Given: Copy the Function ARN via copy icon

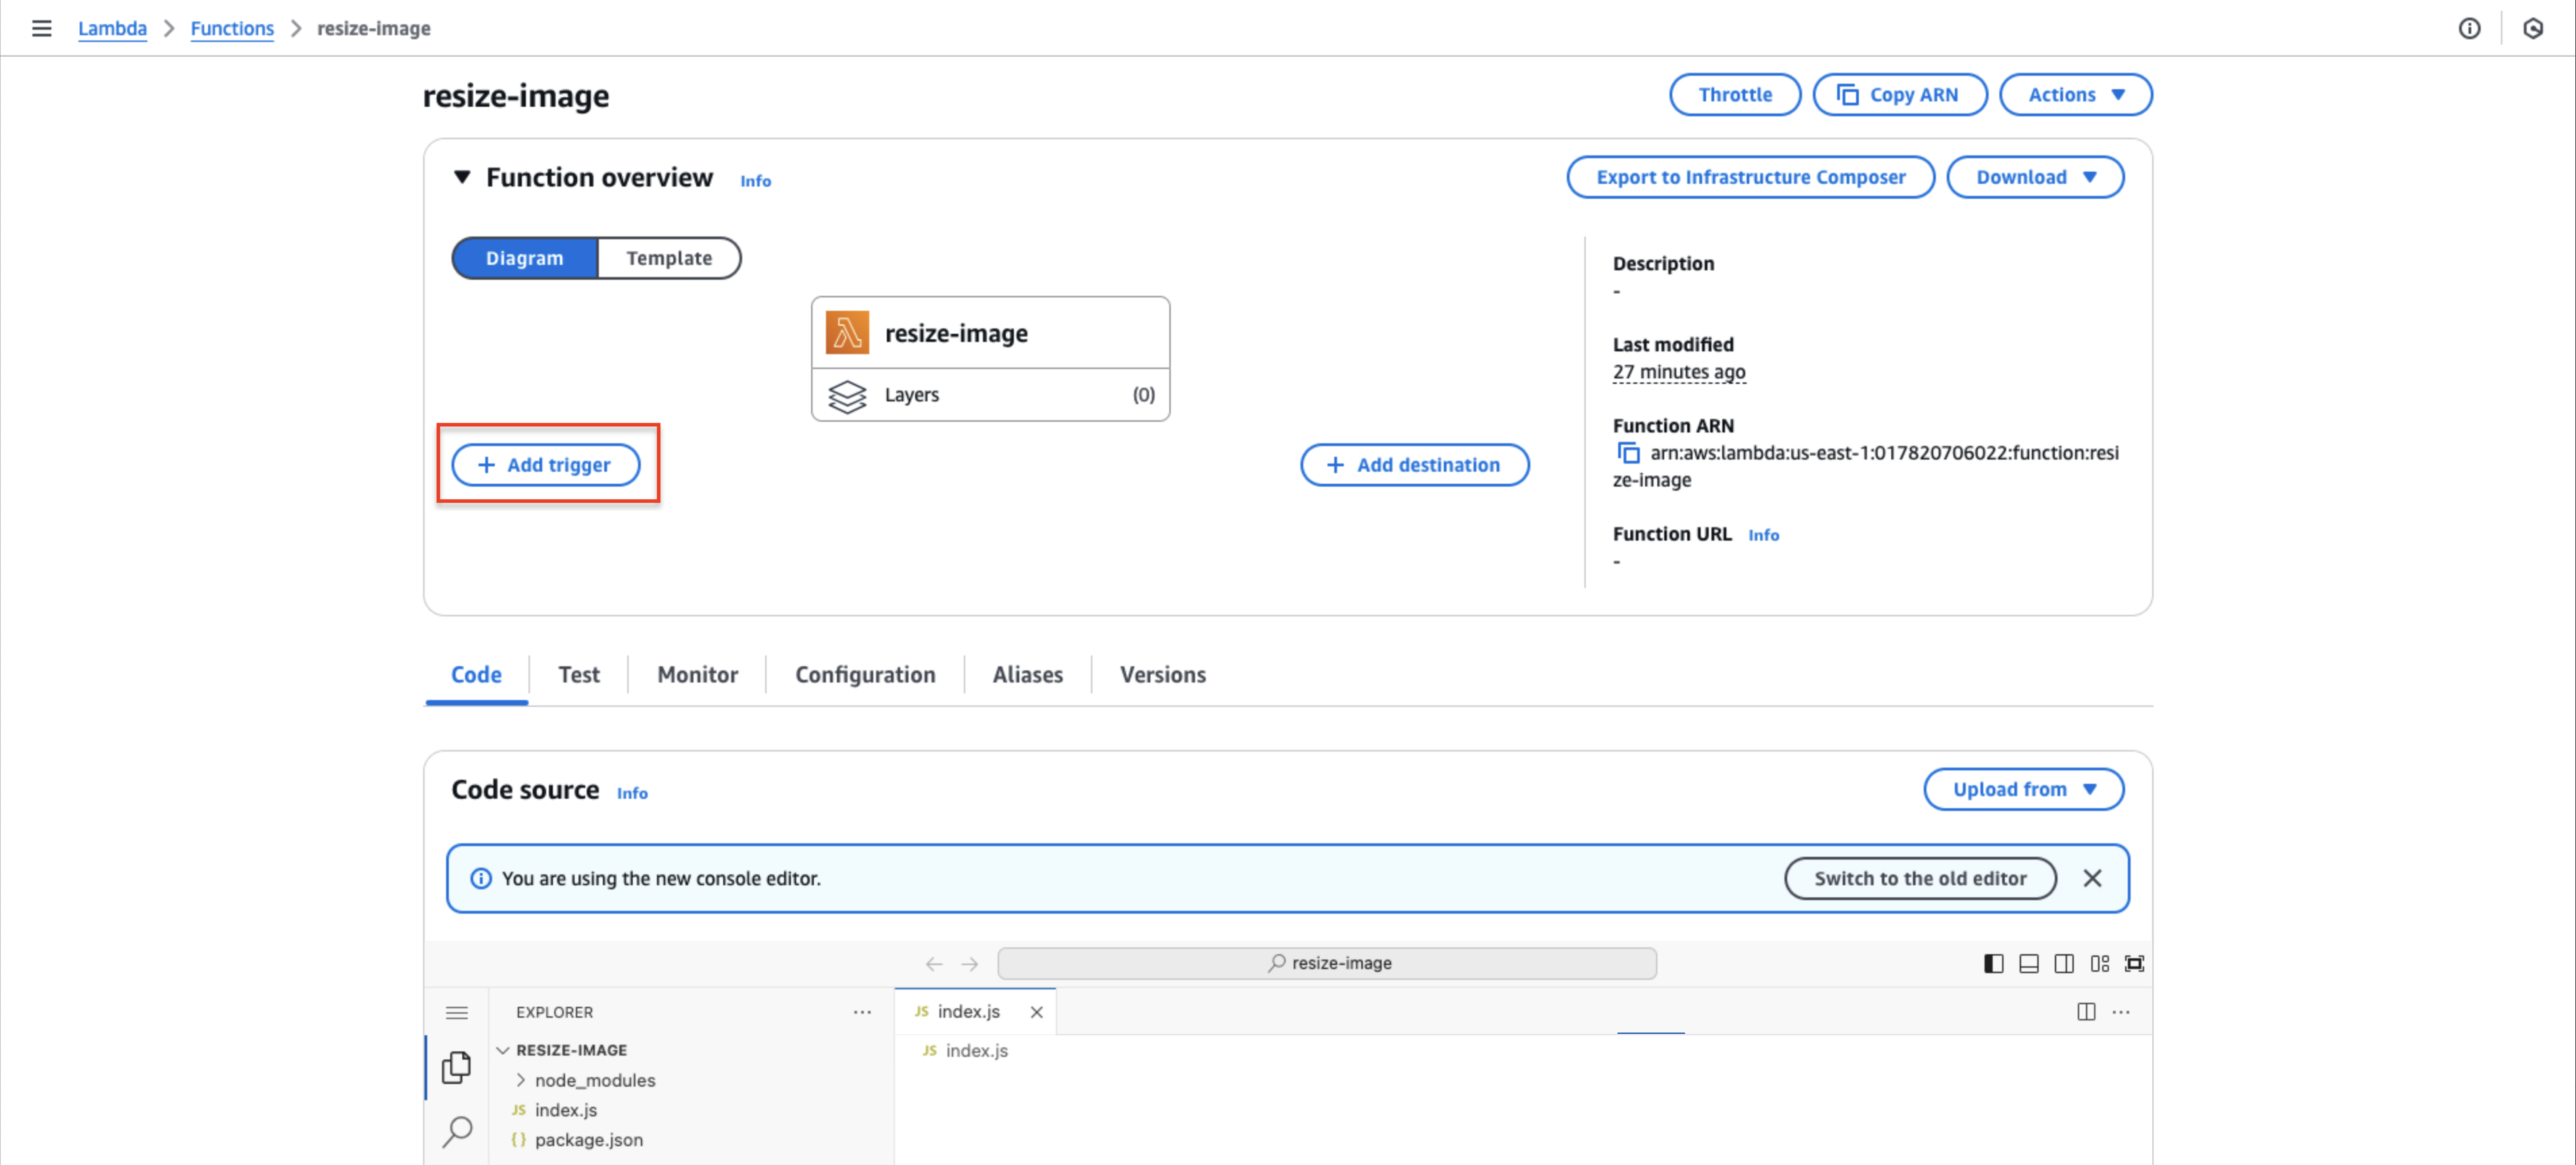Looking at the screenshot, I should pos(1628,452).
